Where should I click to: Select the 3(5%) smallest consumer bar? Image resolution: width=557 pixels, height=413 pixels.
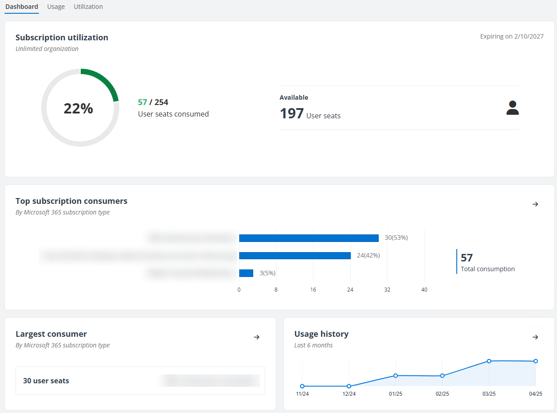[246, 273]
